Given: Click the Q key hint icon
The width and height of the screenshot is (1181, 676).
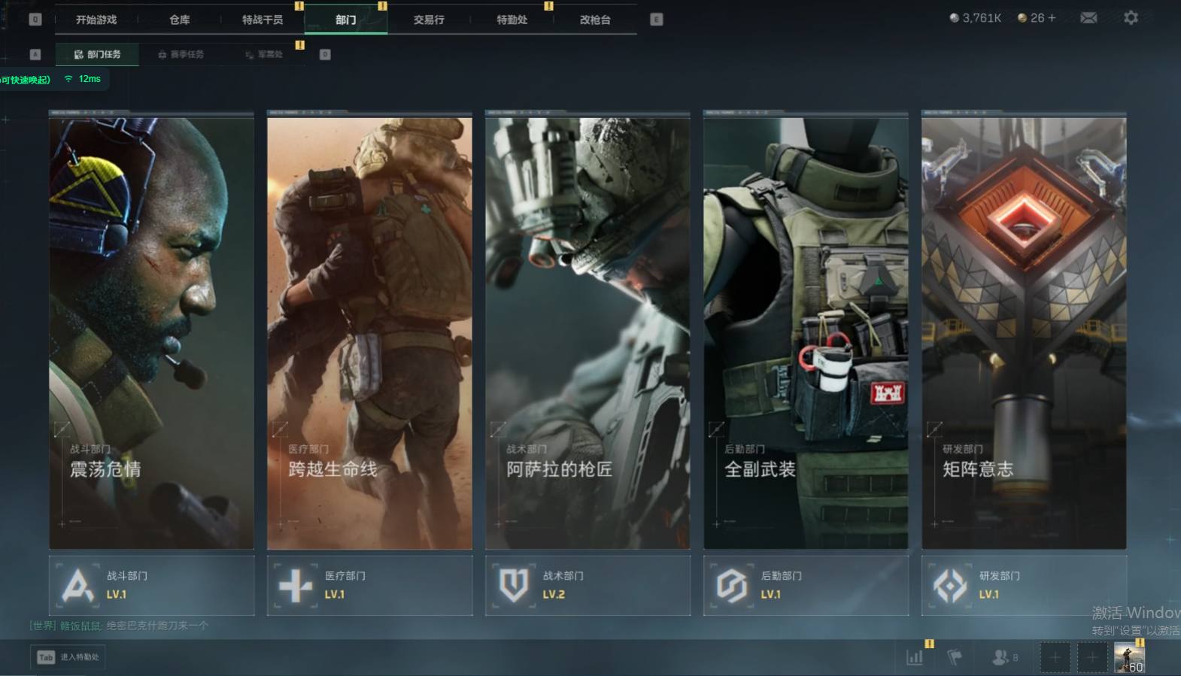Looking at the screenshot, I should pos(35,20).
